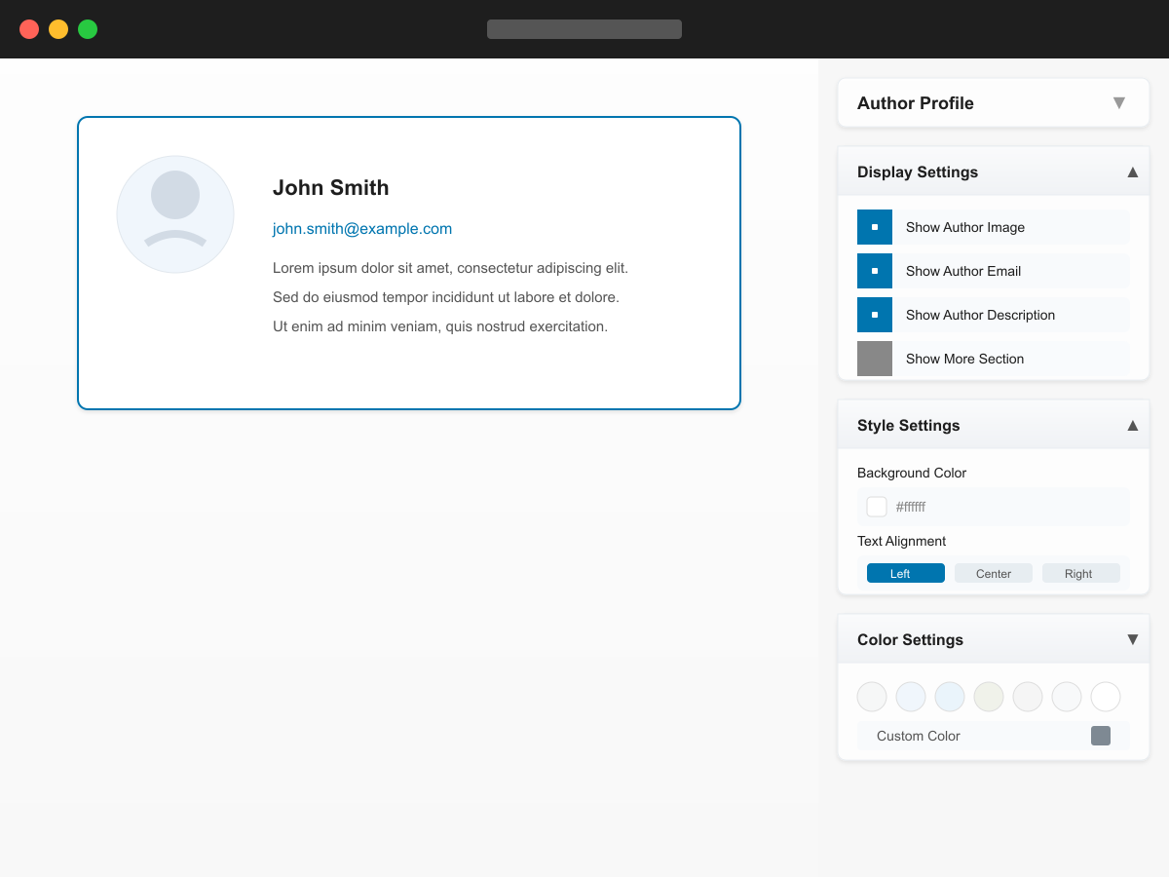1169x877 pixels.
Task: Set text alignment to Right
Action: pyautogui.click(x=1081, y=573)
